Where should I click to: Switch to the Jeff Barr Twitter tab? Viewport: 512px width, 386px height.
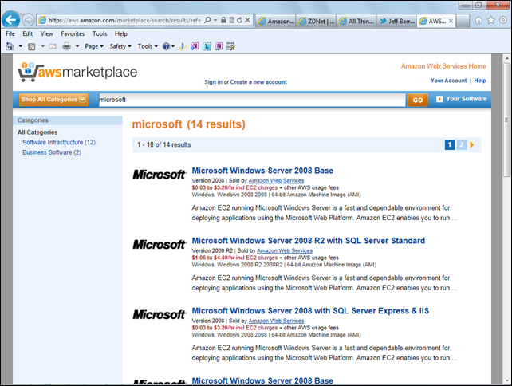point(396,21)
